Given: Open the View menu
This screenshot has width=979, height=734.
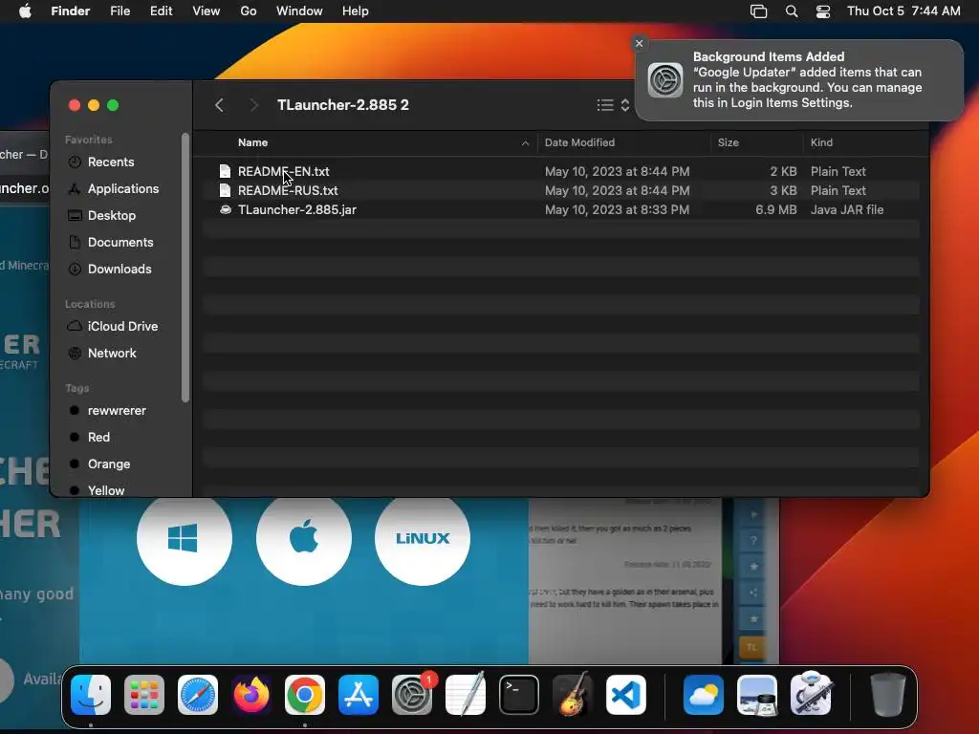Looking at the screenshot, I should (207, 11).
